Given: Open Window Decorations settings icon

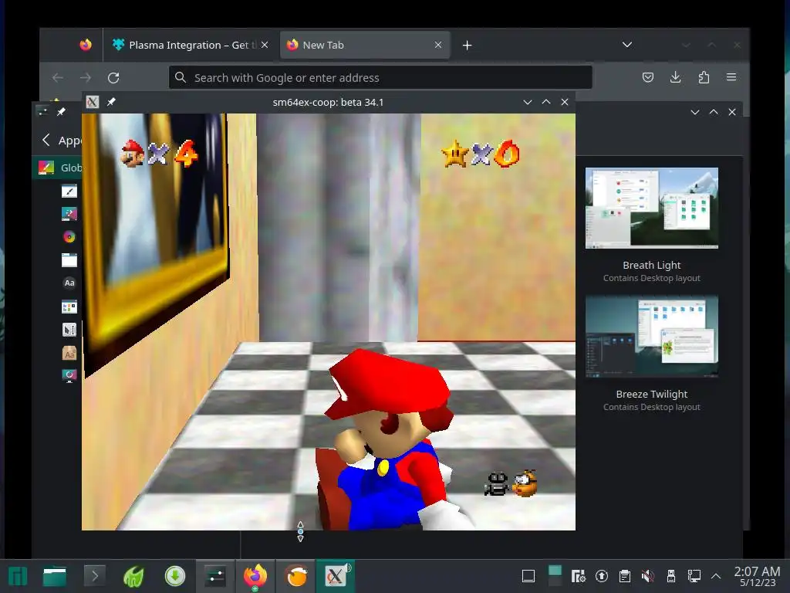Looking at the screenshot, I should click(x=69, y=259).
